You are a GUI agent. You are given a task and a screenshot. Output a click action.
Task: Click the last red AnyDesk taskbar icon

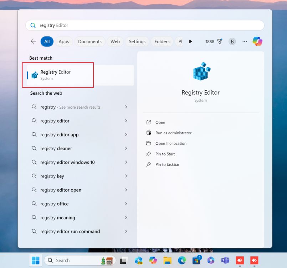click(x=254, y=260)
